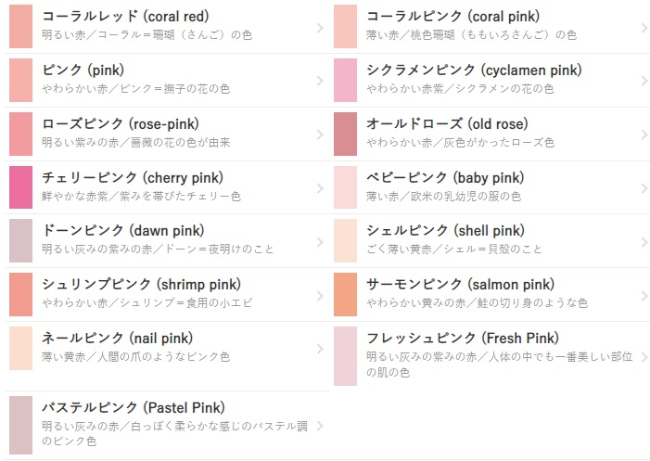650x461 pixels.
Task: Select the old rose color swatch
Action: point(345,134)
